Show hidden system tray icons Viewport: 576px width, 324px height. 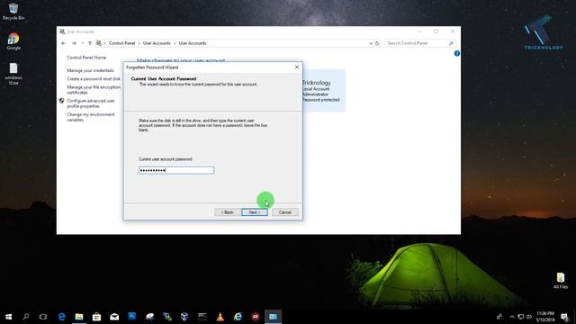click(512, 317)
